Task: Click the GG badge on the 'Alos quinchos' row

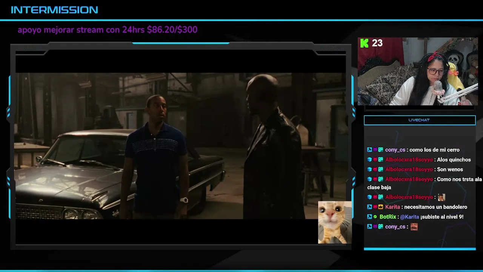Action: (381, 160)
